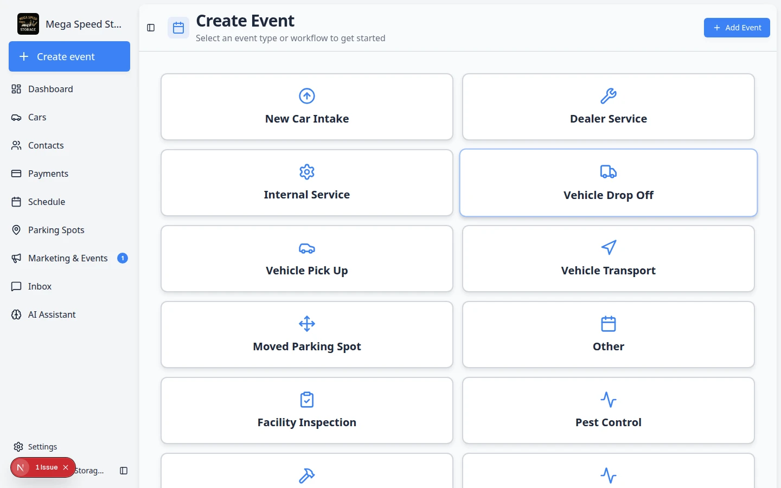Choose Vehicle Transport event card
This screenshot has height=488, width=781.
coord(609,259)
